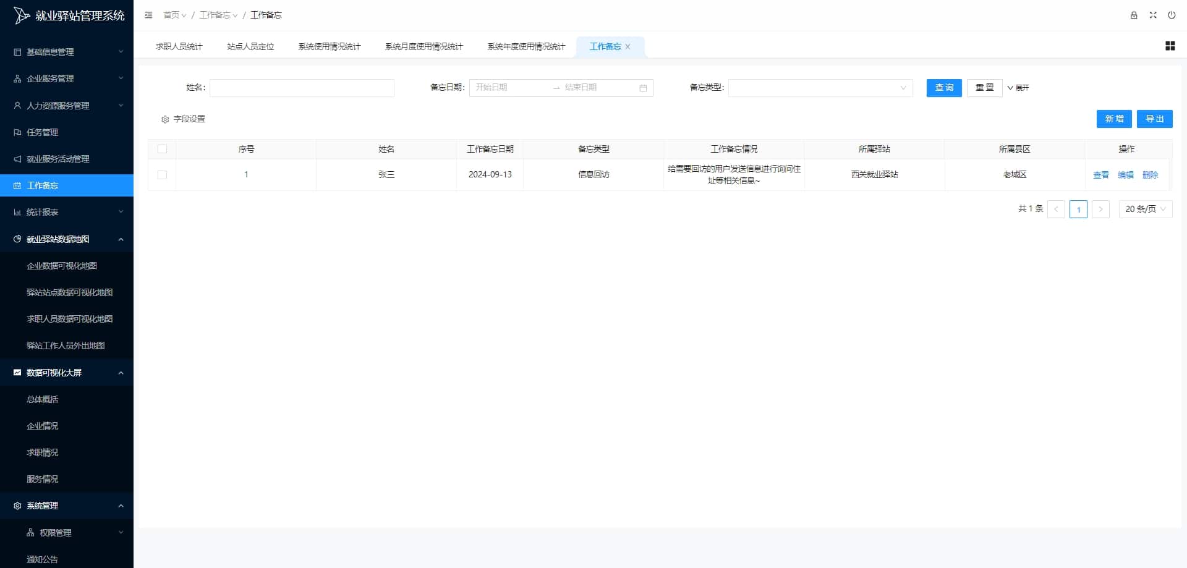Click 查看 link for 张三

click(x=1101, y=175)
